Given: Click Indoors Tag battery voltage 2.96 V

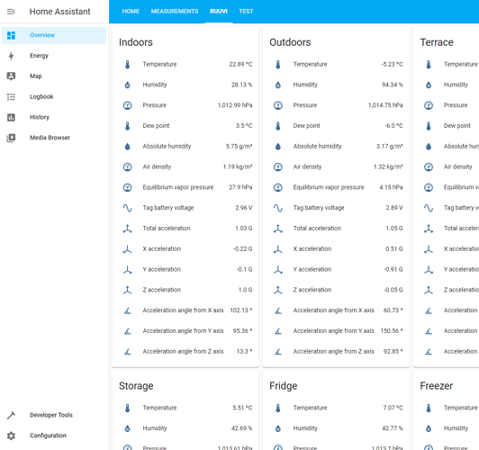Looking at the screenshot, I should point(244,208).
